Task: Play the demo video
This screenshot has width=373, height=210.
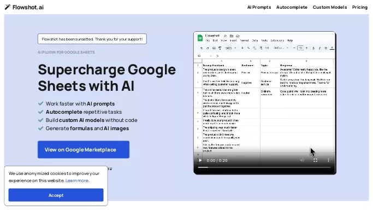Action: [200, 160]
